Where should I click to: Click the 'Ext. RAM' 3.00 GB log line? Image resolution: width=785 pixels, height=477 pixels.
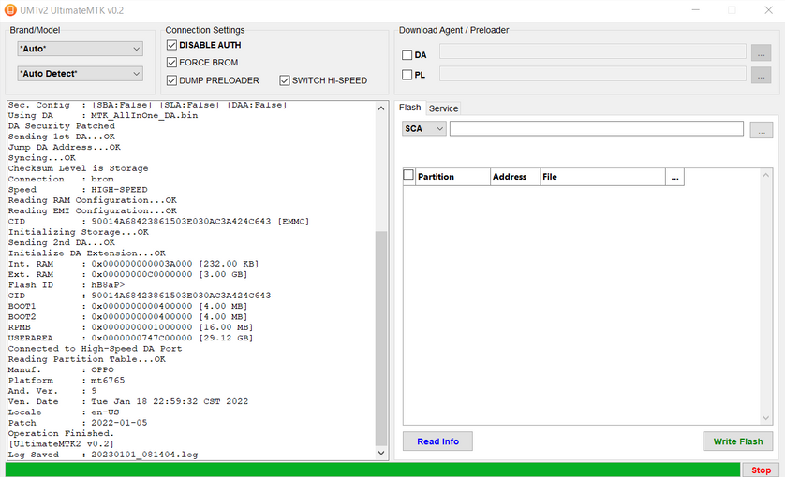coord(127,274)
